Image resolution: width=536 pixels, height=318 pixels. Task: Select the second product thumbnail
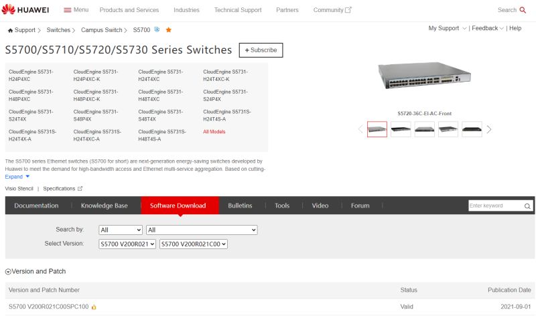tap(401, 129)
